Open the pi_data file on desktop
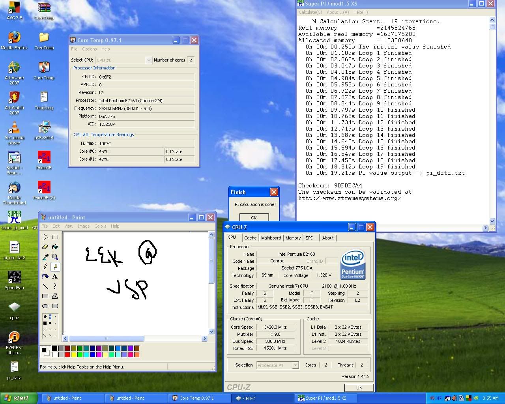The width and height of the screenshot is (505, 404). 14,370
